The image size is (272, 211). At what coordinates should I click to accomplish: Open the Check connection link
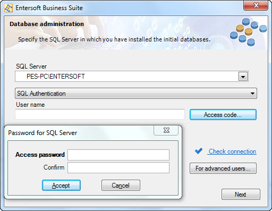pyautogui.click(x=232, y=151)
